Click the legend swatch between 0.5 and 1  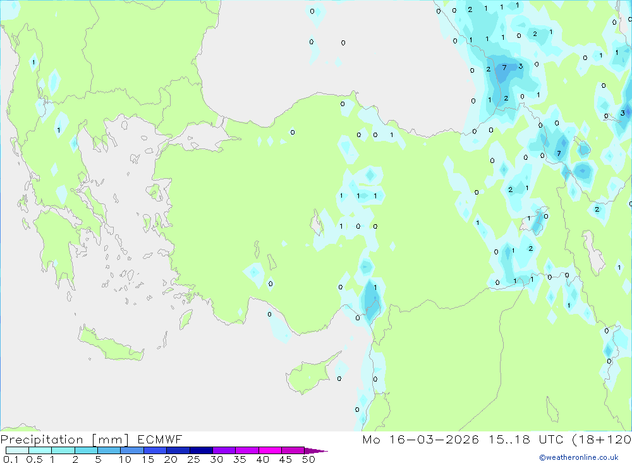(40, 450)
